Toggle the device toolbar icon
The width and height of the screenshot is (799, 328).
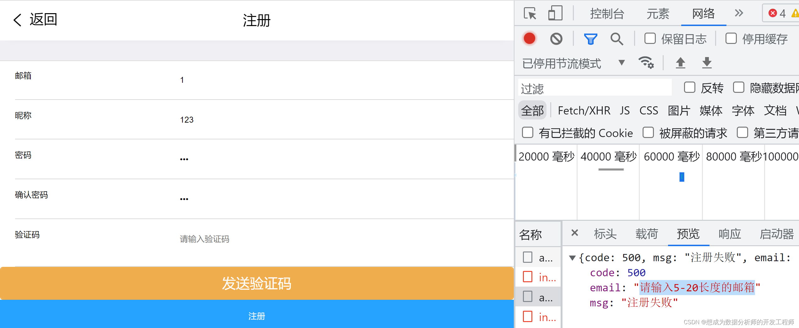[555, 13]
